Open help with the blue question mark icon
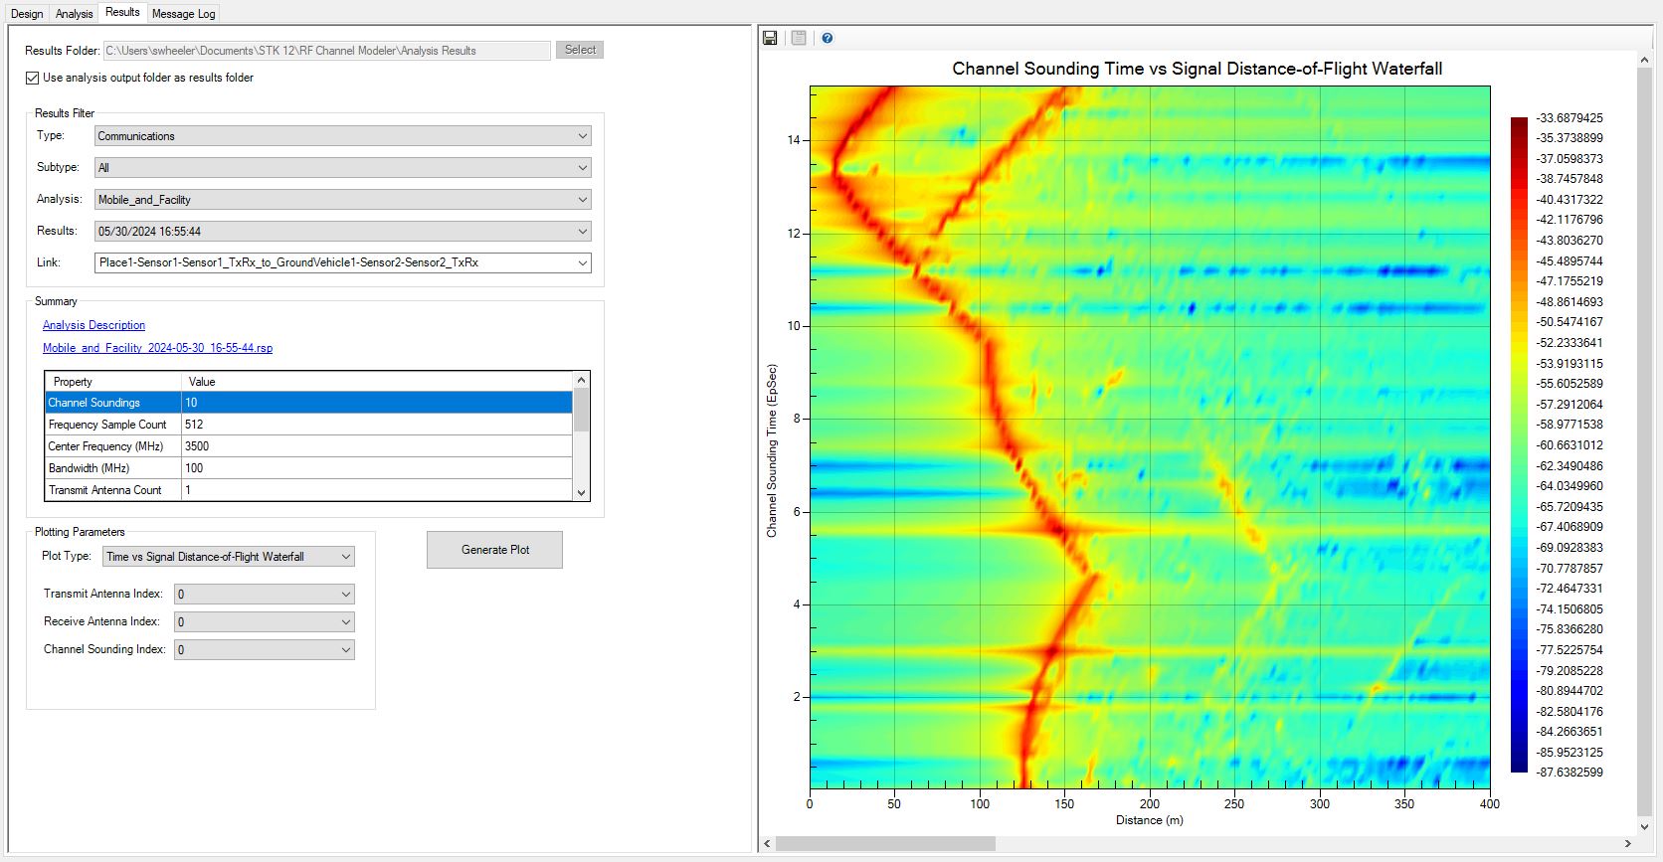The image size is (1663, 862). tap(828, 38)
